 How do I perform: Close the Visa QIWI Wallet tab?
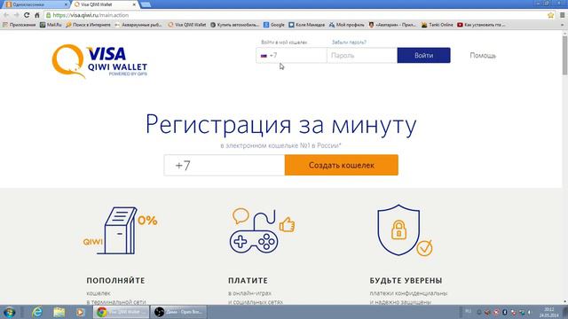coord(134,4)
